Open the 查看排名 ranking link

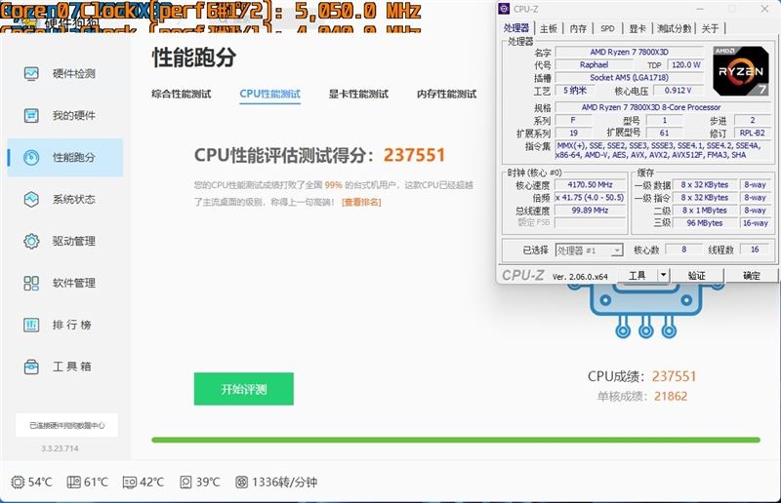tap(361, 202)
